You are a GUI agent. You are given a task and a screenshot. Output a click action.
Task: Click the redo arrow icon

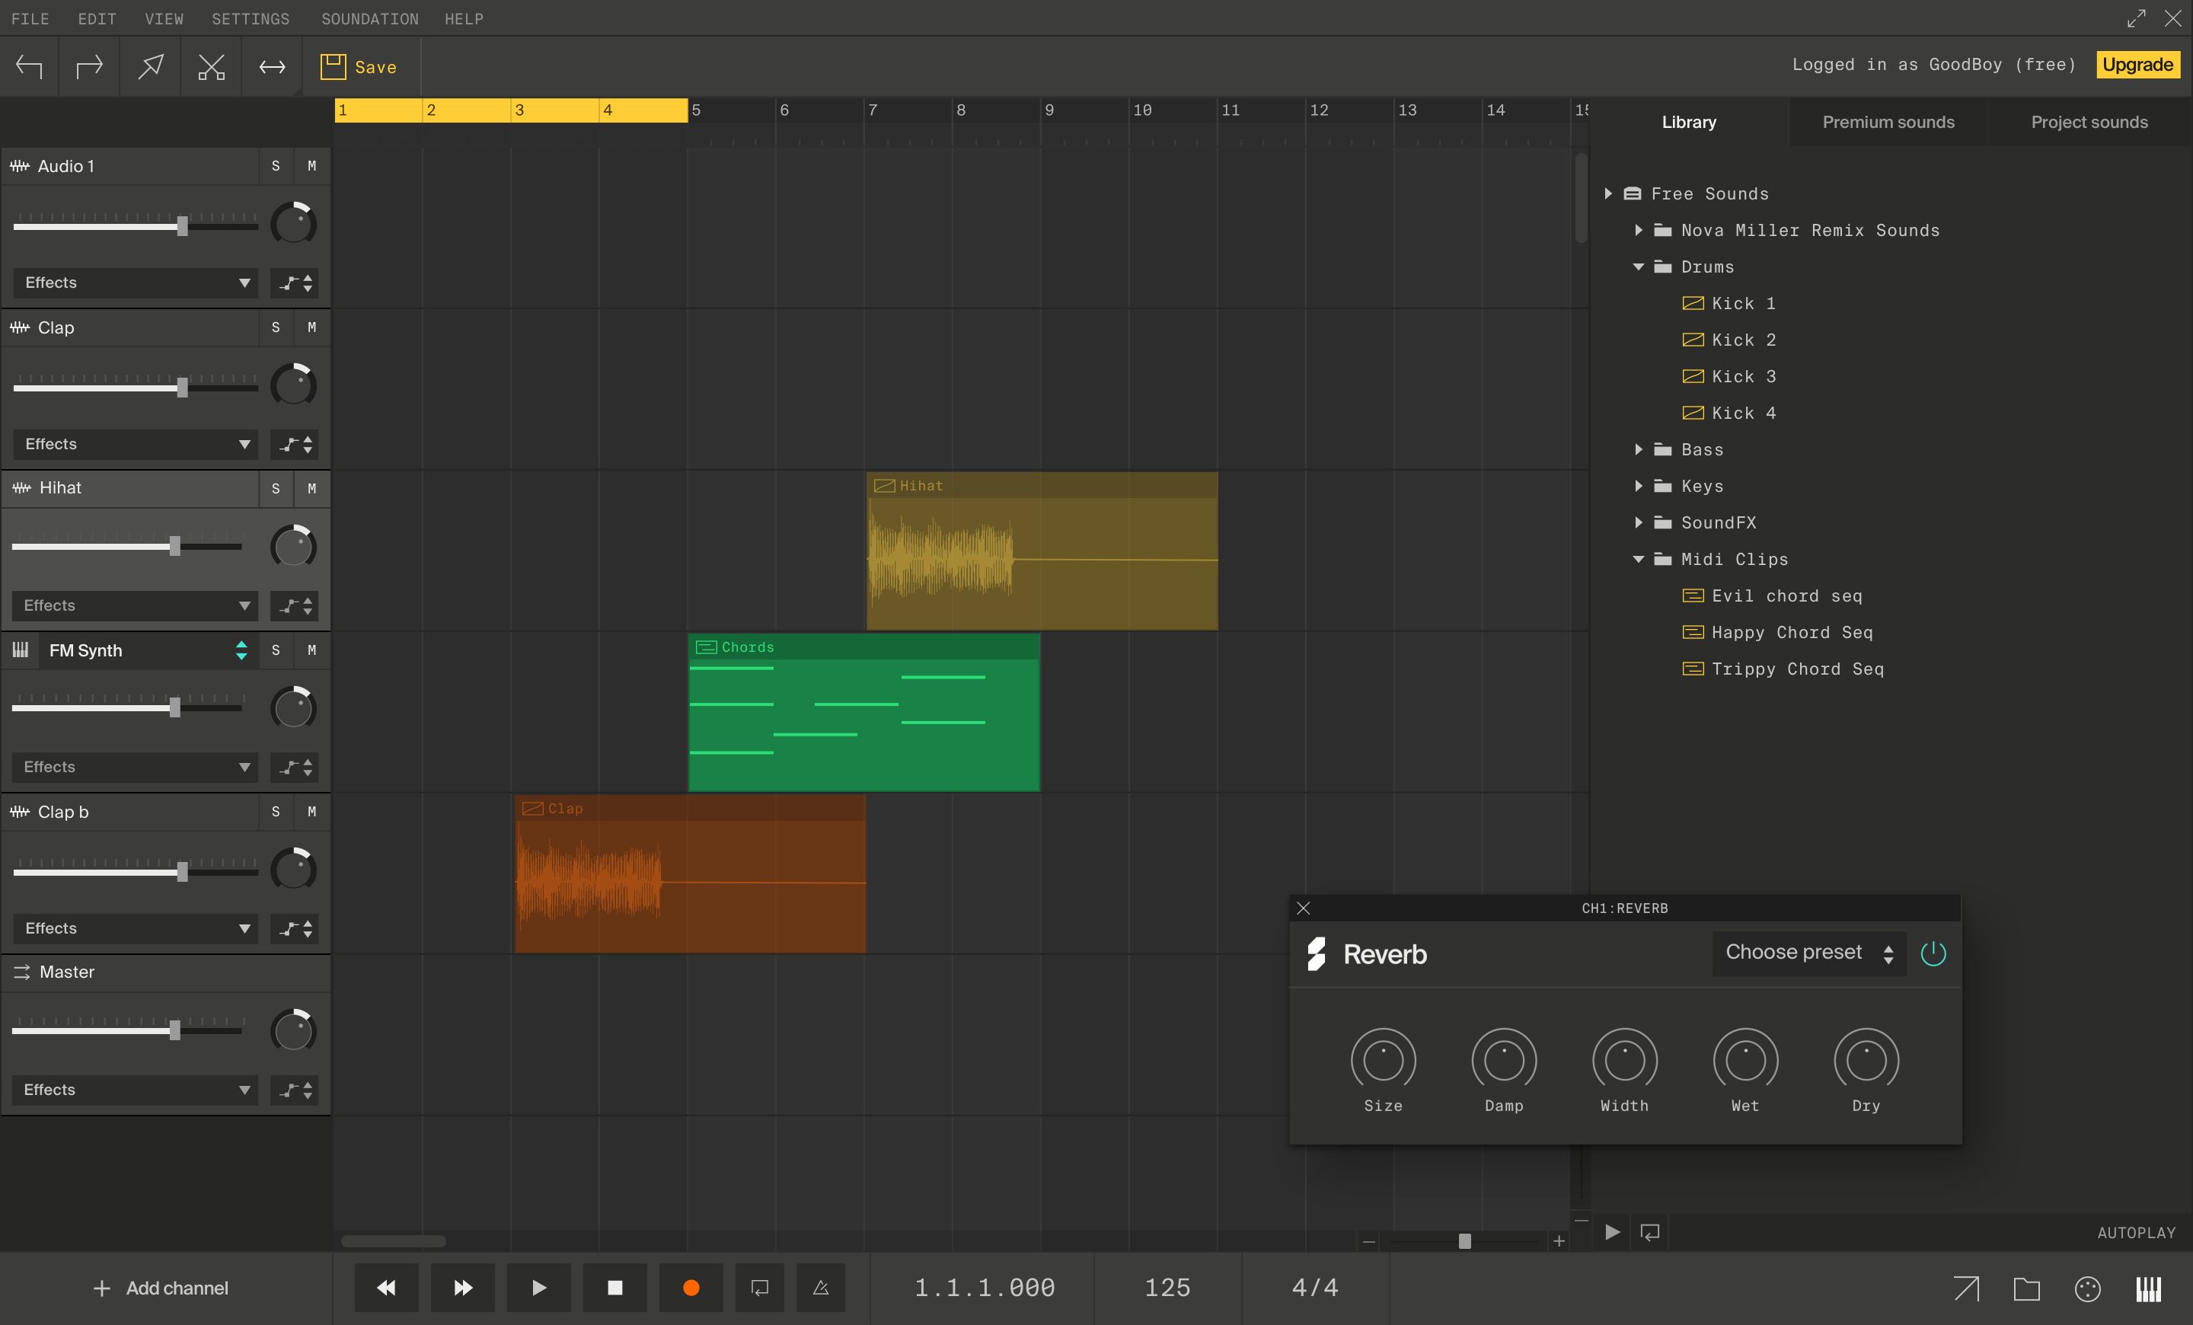[x=89, y=65]
